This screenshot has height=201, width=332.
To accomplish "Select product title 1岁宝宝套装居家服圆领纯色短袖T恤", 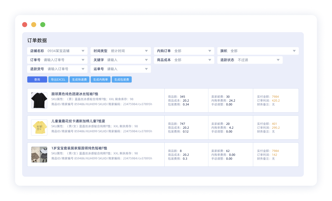I will [79, 148].
